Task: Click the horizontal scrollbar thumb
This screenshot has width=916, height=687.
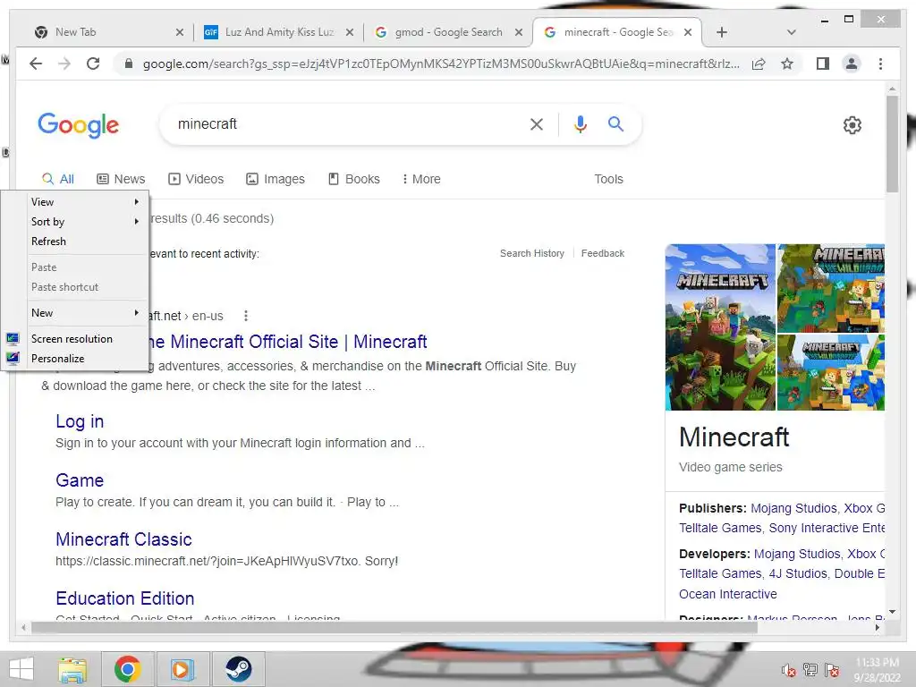Action: (x=394, y=627)
